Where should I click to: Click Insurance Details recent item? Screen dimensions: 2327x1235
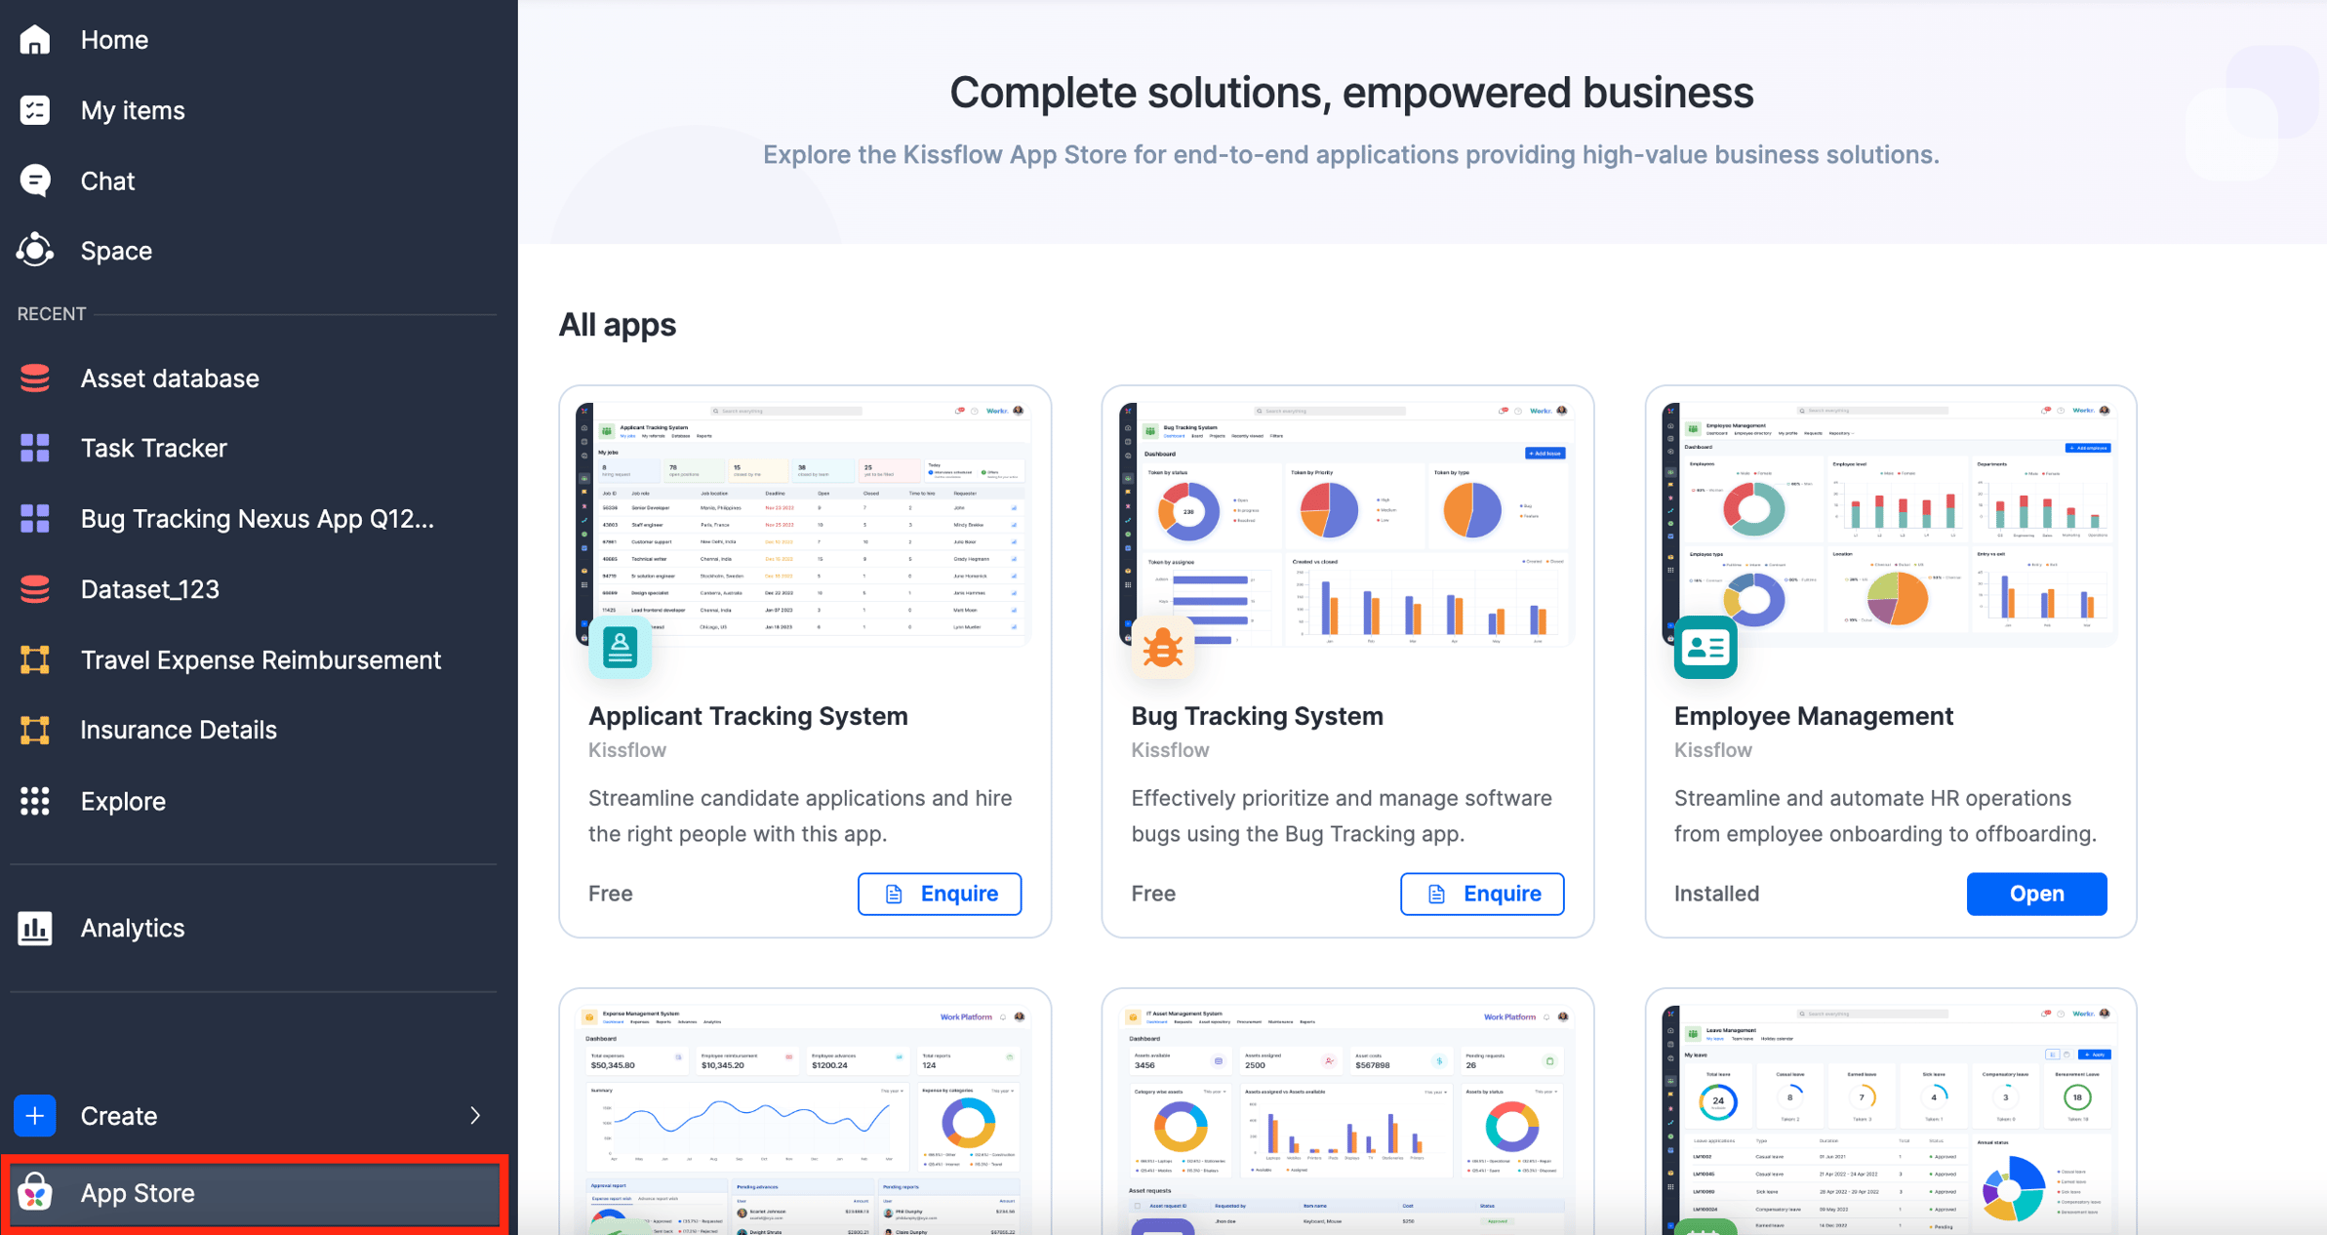(179, 729)
